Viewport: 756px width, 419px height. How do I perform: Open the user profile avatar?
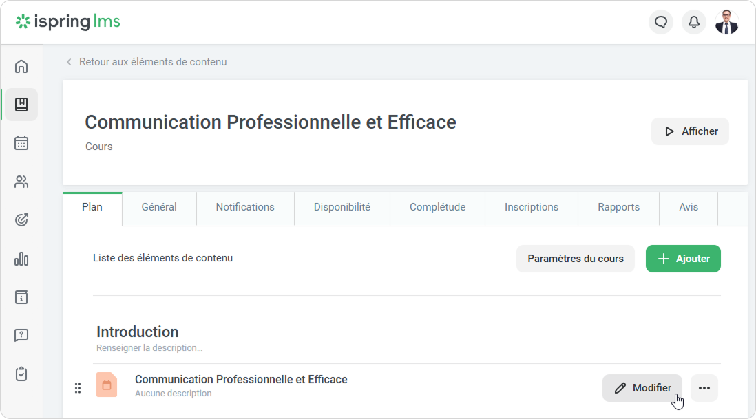726,22
